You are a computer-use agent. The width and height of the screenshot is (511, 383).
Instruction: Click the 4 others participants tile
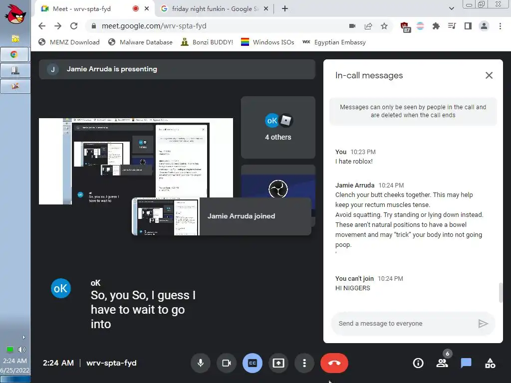tap(278, 127)
